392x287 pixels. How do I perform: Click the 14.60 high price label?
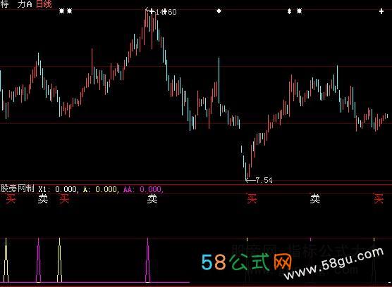point(166,12)
